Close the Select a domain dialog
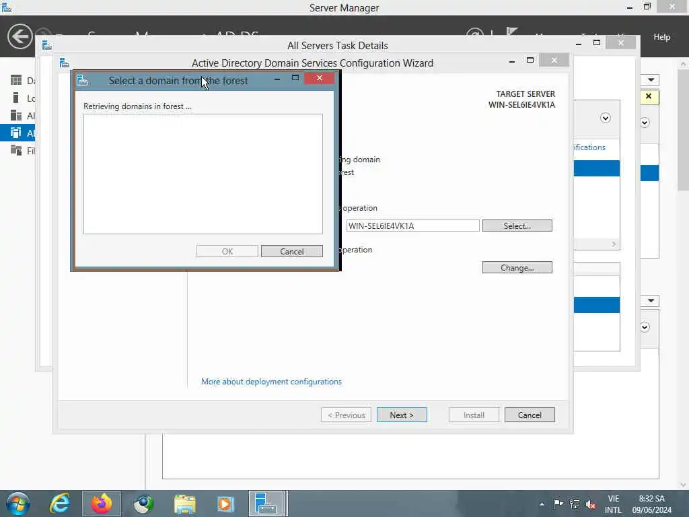 pyautogui.click(x=320, y=78)
